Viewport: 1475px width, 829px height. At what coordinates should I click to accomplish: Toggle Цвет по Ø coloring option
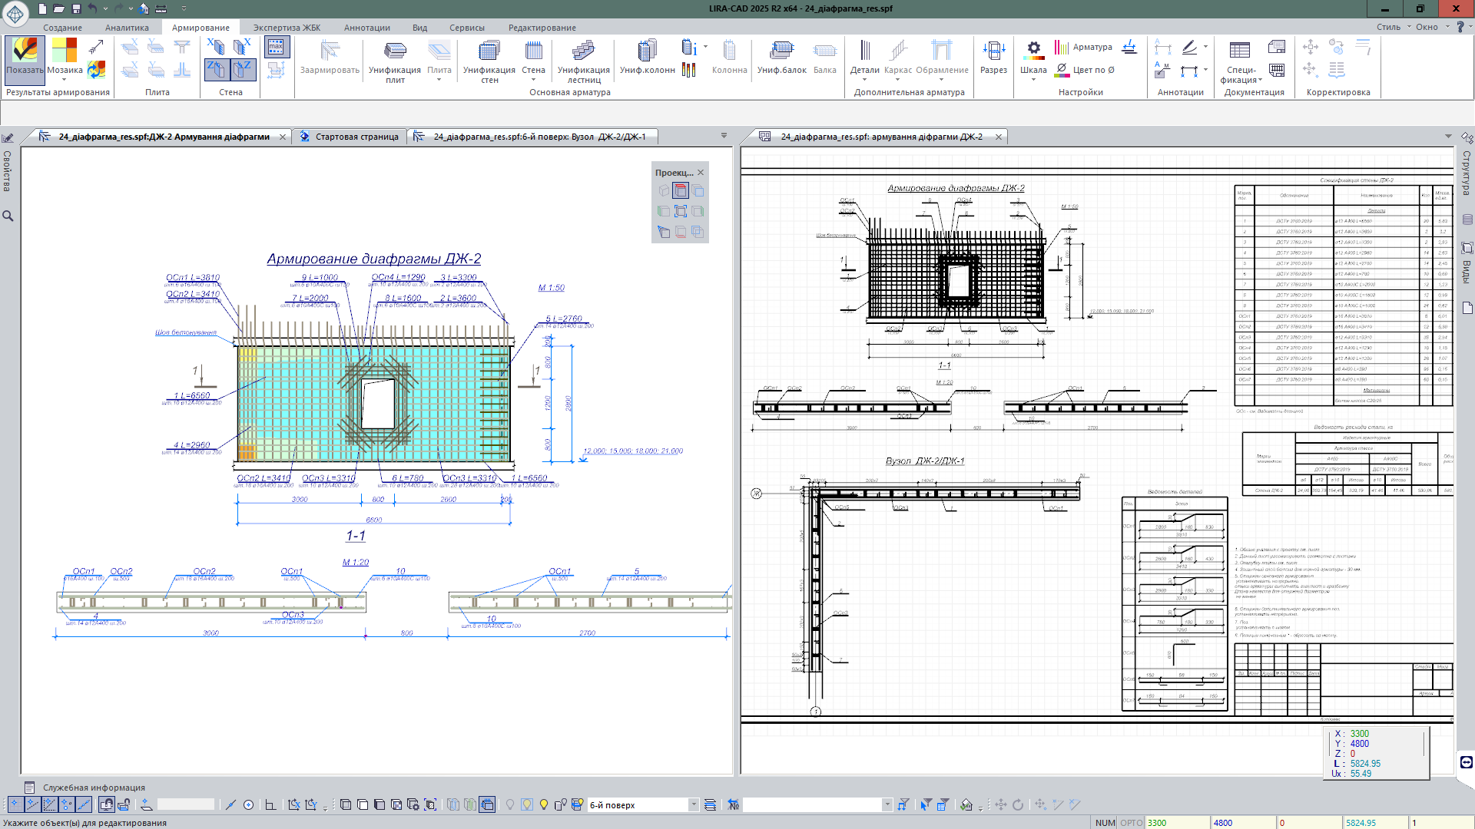pos(1085,70)
